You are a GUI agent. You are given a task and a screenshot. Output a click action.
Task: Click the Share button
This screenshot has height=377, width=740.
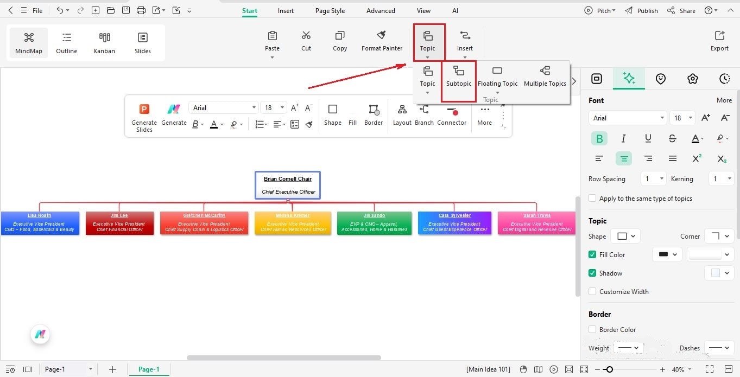point(681,10)
